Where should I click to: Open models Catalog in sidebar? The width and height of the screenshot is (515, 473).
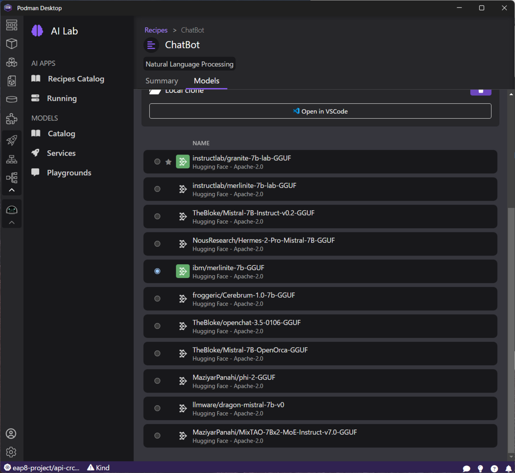pyautogui.click(x=61, y=134)
